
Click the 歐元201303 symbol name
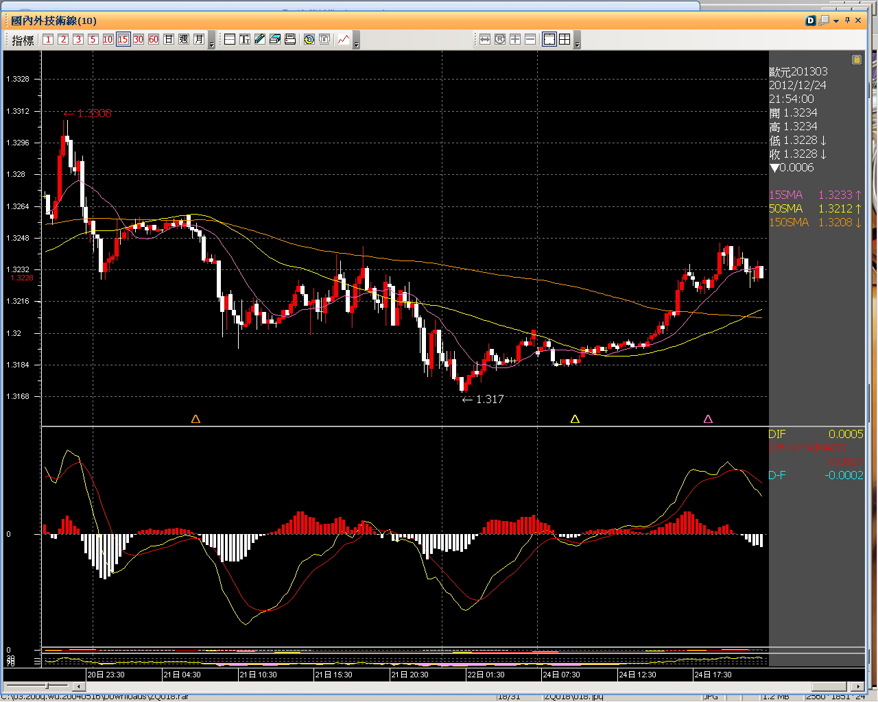798,71
